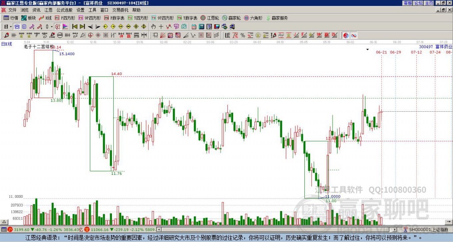Image resolution: width=453 pixels, height=242 pixels.
Task: Open the 交易委托 menu
Action: (x=120, y=10)
